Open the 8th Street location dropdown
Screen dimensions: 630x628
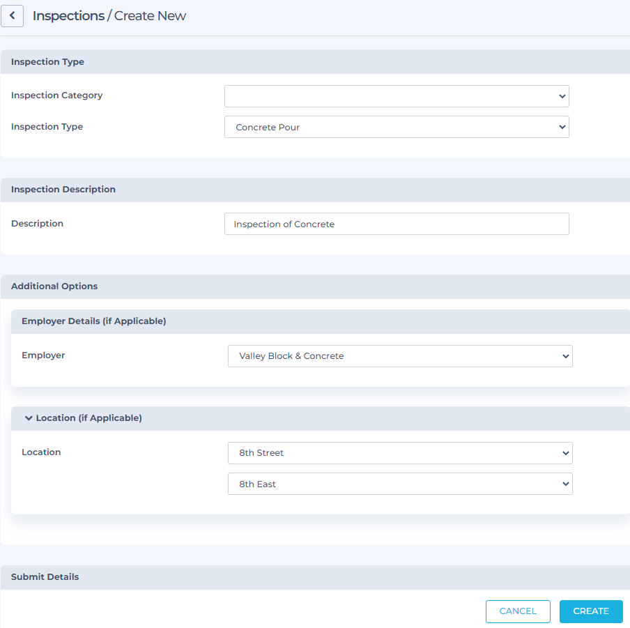(x=399, y=453)
